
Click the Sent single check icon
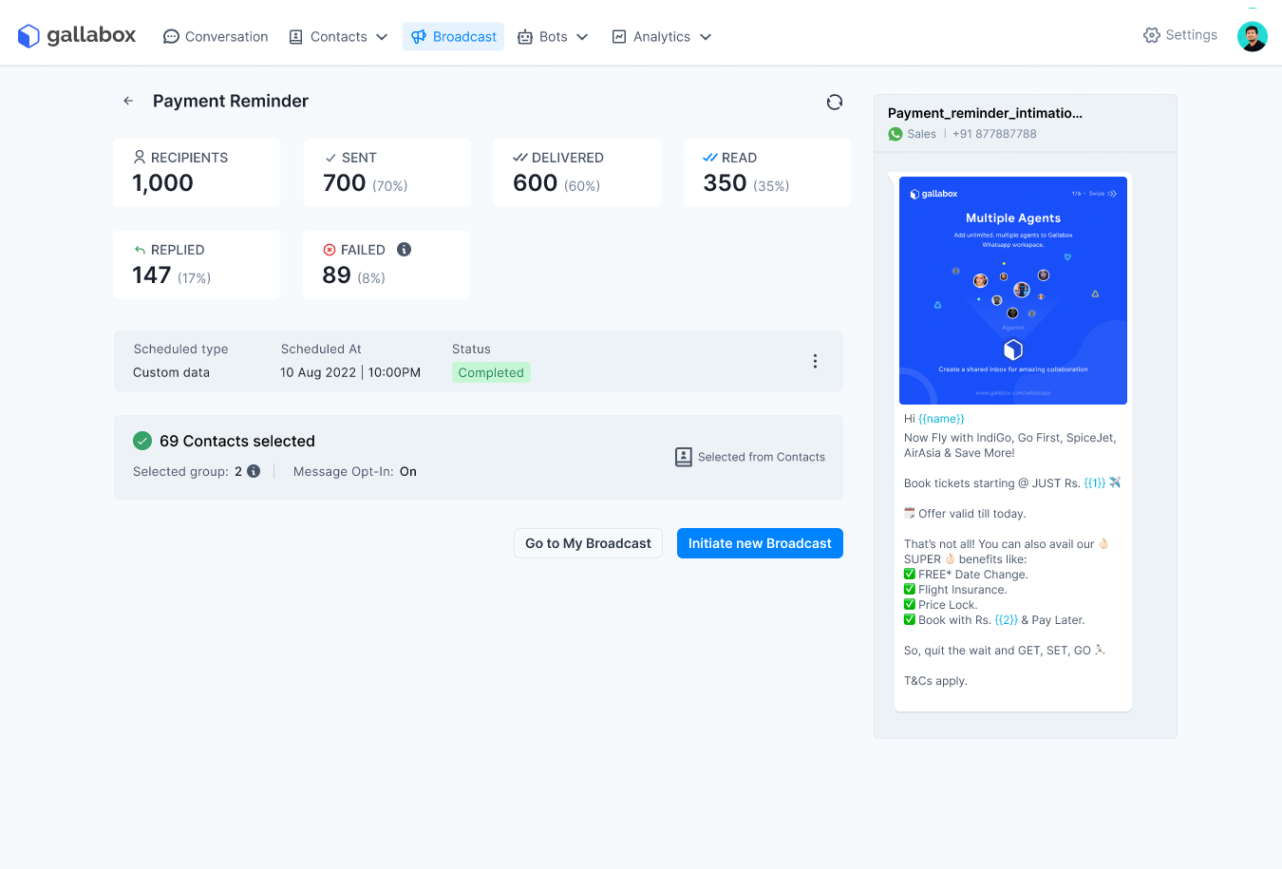[x=330, y=158]
